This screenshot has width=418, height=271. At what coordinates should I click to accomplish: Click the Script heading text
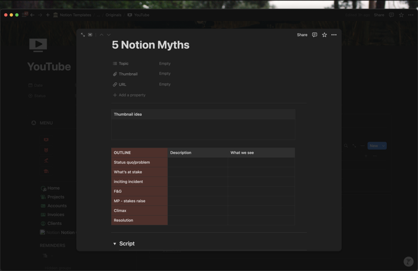[127, 244]
